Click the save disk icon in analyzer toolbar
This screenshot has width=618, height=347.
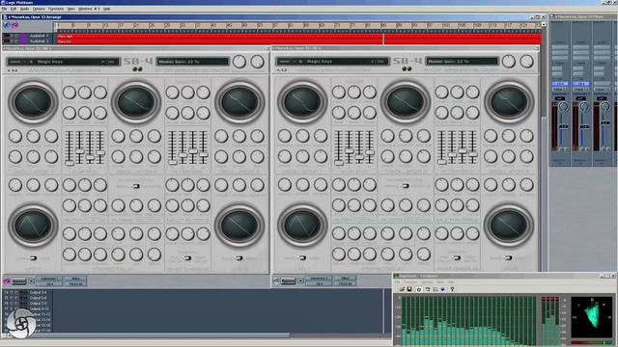point(409,289)
